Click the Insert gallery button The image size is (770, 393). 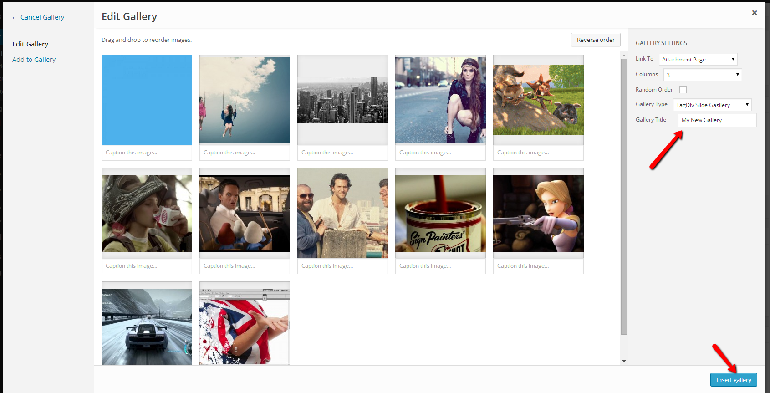tap(733, 380)
